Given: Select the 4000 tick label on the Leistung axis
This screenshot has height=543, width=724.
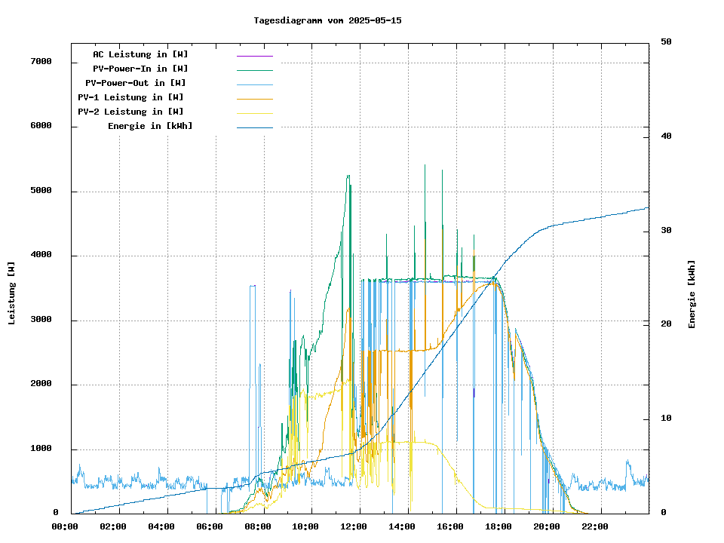Looking at the screenshot, I should pos(41,256).
